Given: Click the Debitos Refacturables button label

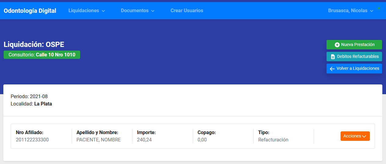Looking at the screenshot, I should tap(358, 56).
